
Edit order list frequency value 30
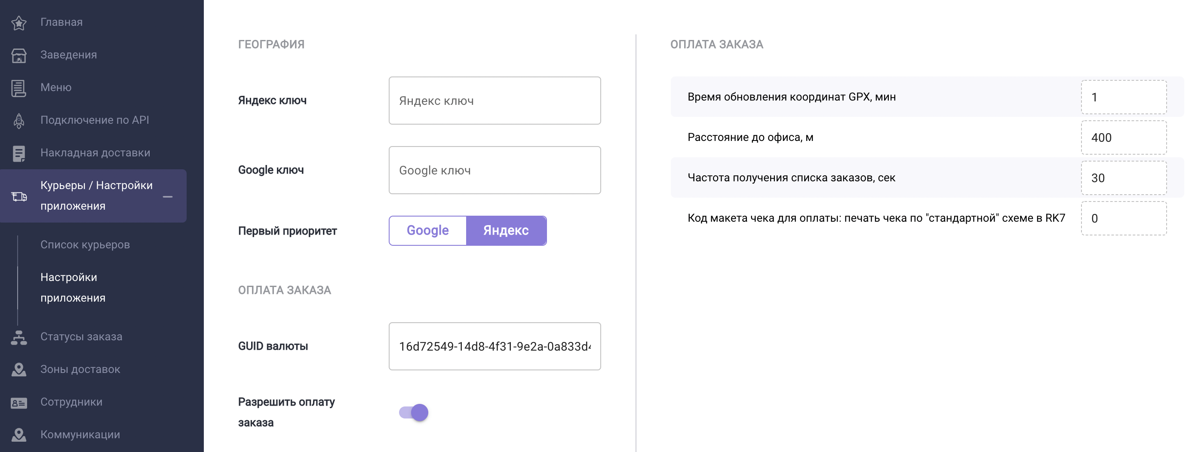pos(1124,178)
